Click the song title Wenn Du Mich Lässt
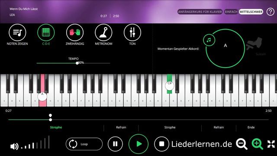The width and height of the screenshot is (277, 156). click(x=24, y=9)
